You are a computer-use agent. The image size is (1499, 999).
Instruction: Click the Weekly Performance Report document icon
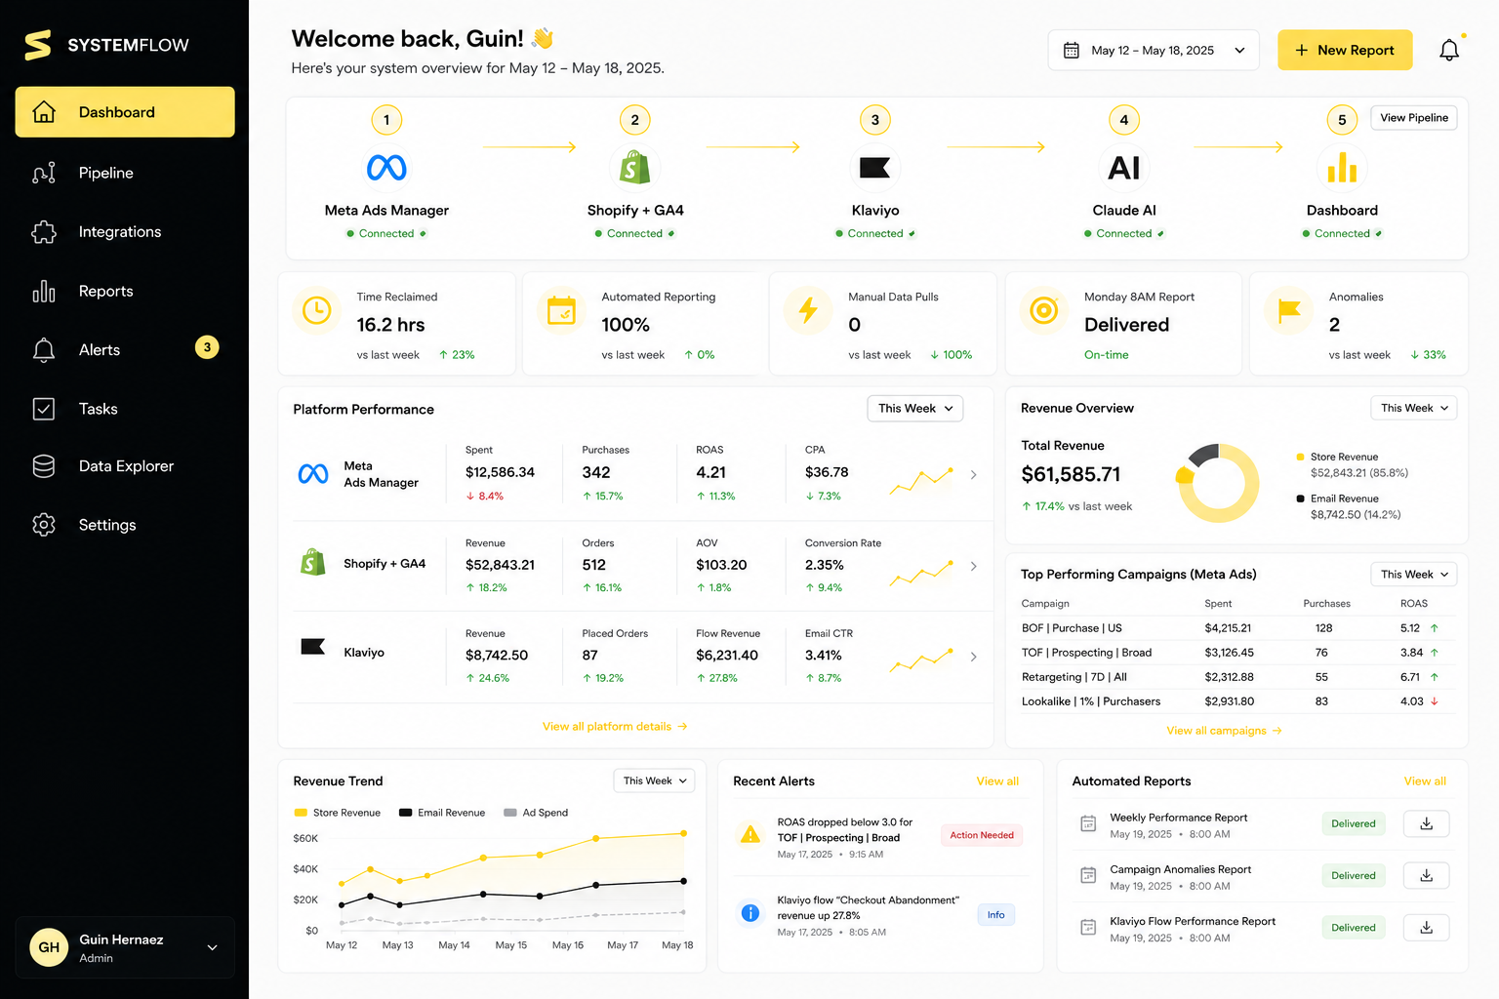pos(1088,824)
